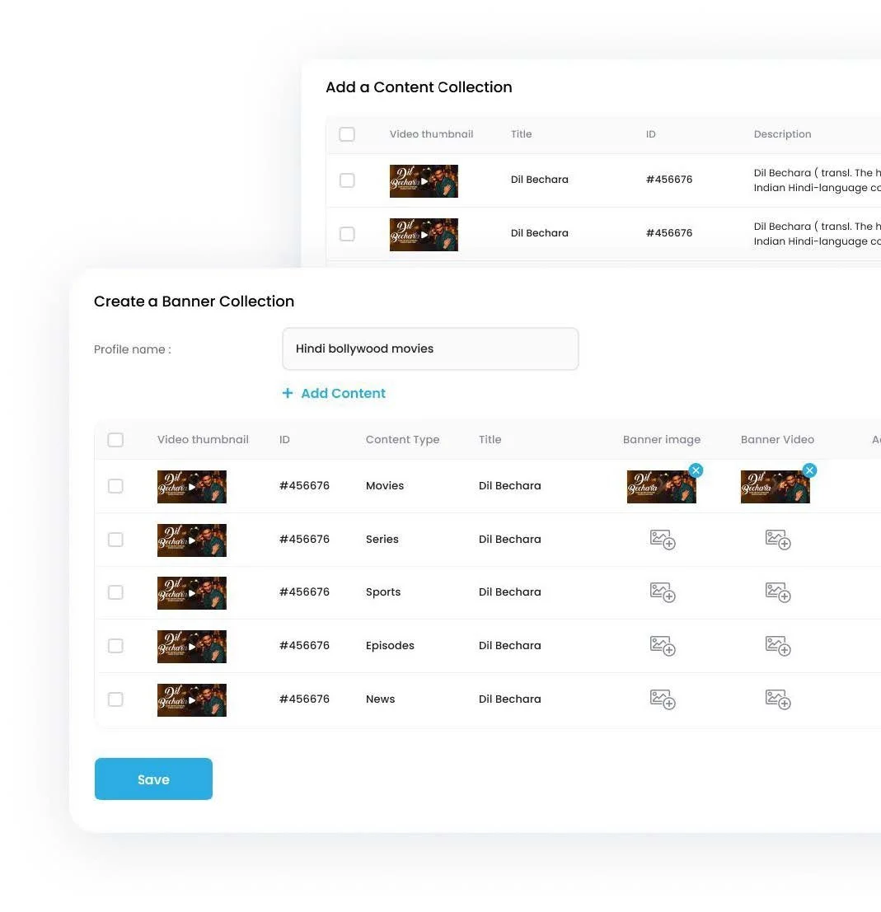Click the ID column header in Content Collection
The height and width of the screenshot is (912, 881).
(650, 133)
